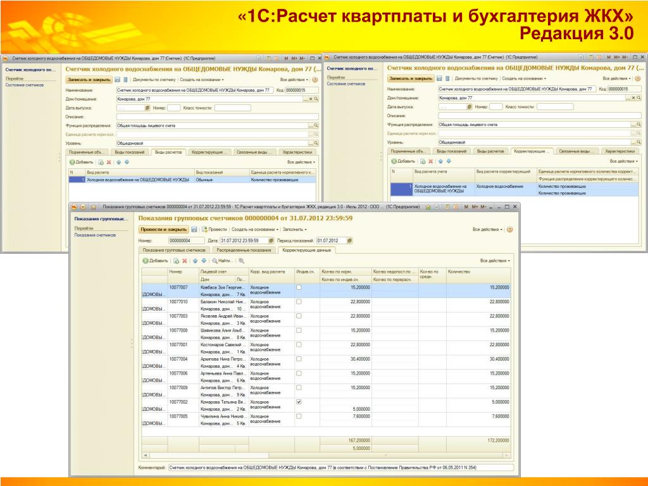Click Провести button in front window
This screenshot has height=486, width=648.
215,229
